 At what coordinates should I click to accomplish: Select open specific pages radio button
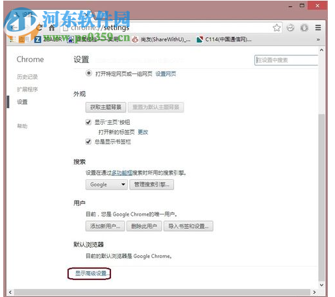[89, 73]
